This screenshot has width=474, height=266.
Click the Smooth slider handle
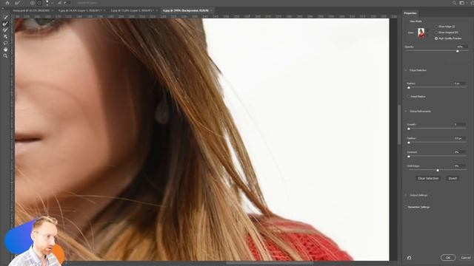tap(409, 129)
